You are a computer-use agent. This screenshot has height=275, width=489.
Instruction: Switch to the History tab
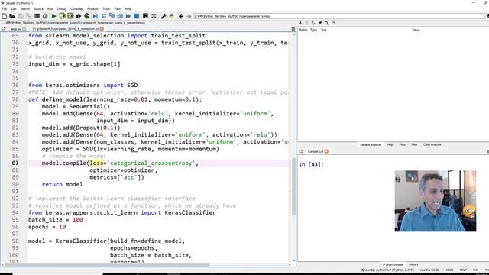(x=413, y=264)
